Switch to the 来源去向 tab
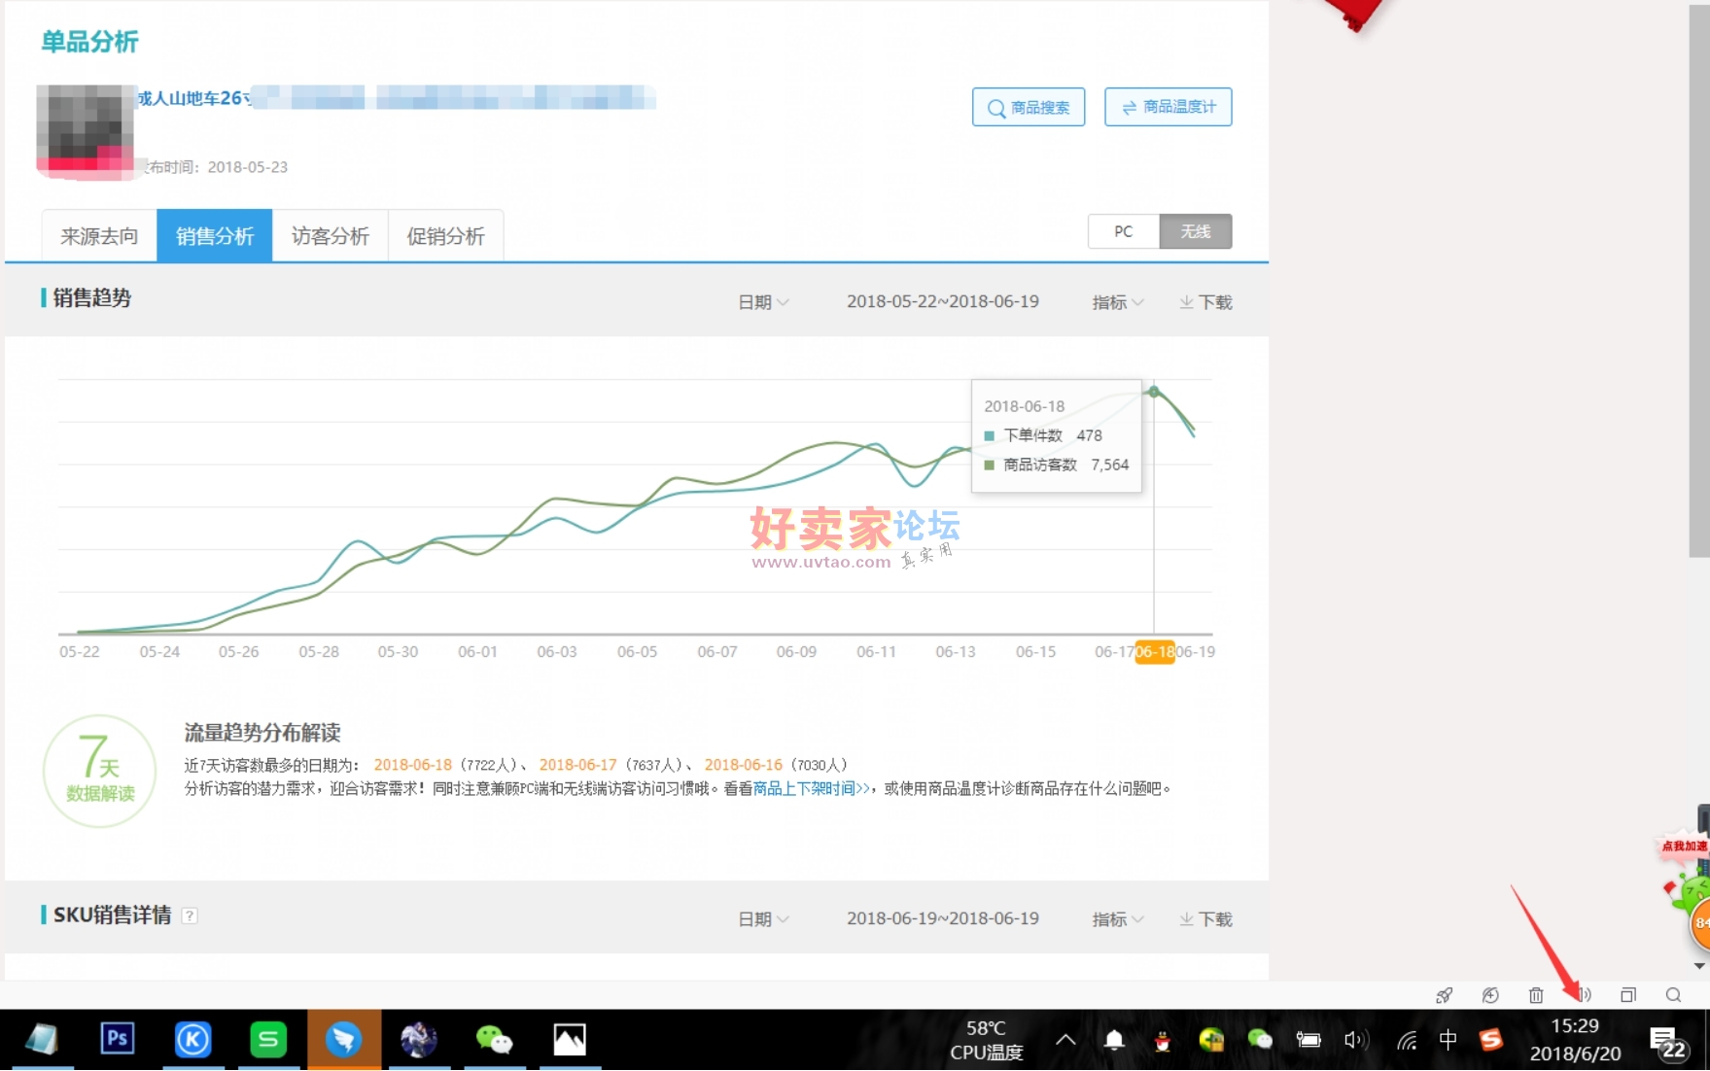Image resolution: width=1710 pixels, height=1071 pixels. (x=99, y=236)
